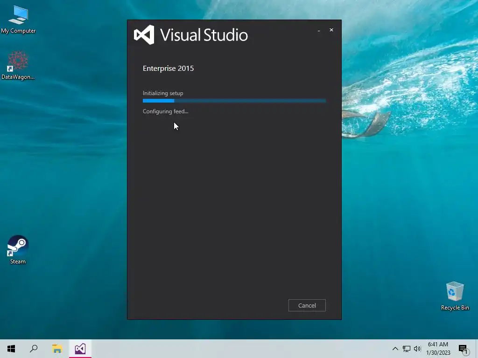Viewport: 478px width, 358px height.
Task: Select the Enterprise 2015 heading text
Action: click(168, 68)
